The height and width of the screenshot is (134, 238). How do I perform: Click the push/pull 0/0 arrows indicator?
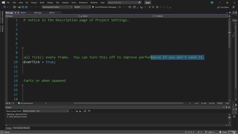tap(189, 132)
